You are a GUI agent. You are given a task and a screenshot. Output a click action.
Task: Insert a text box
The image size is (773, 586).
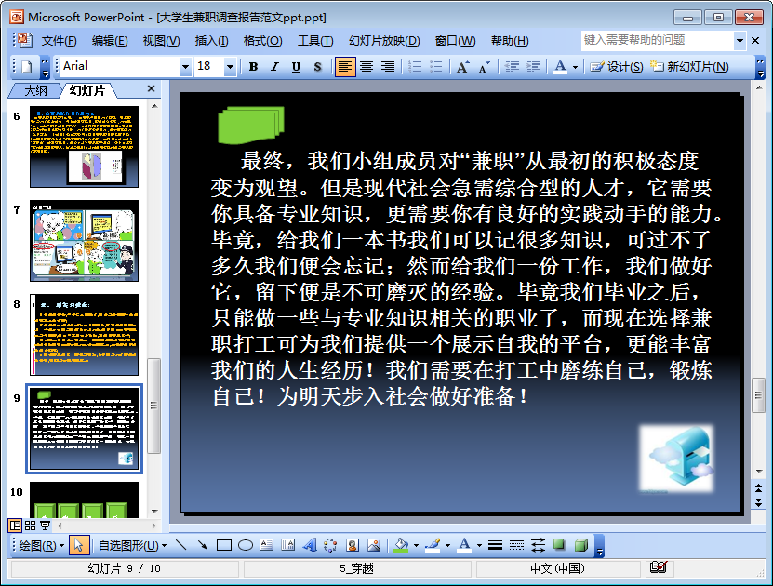266,545
